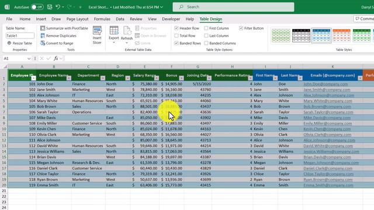Click the Export table icon
The height and width of the screenshot is (210, 374).
coord(114,35)
